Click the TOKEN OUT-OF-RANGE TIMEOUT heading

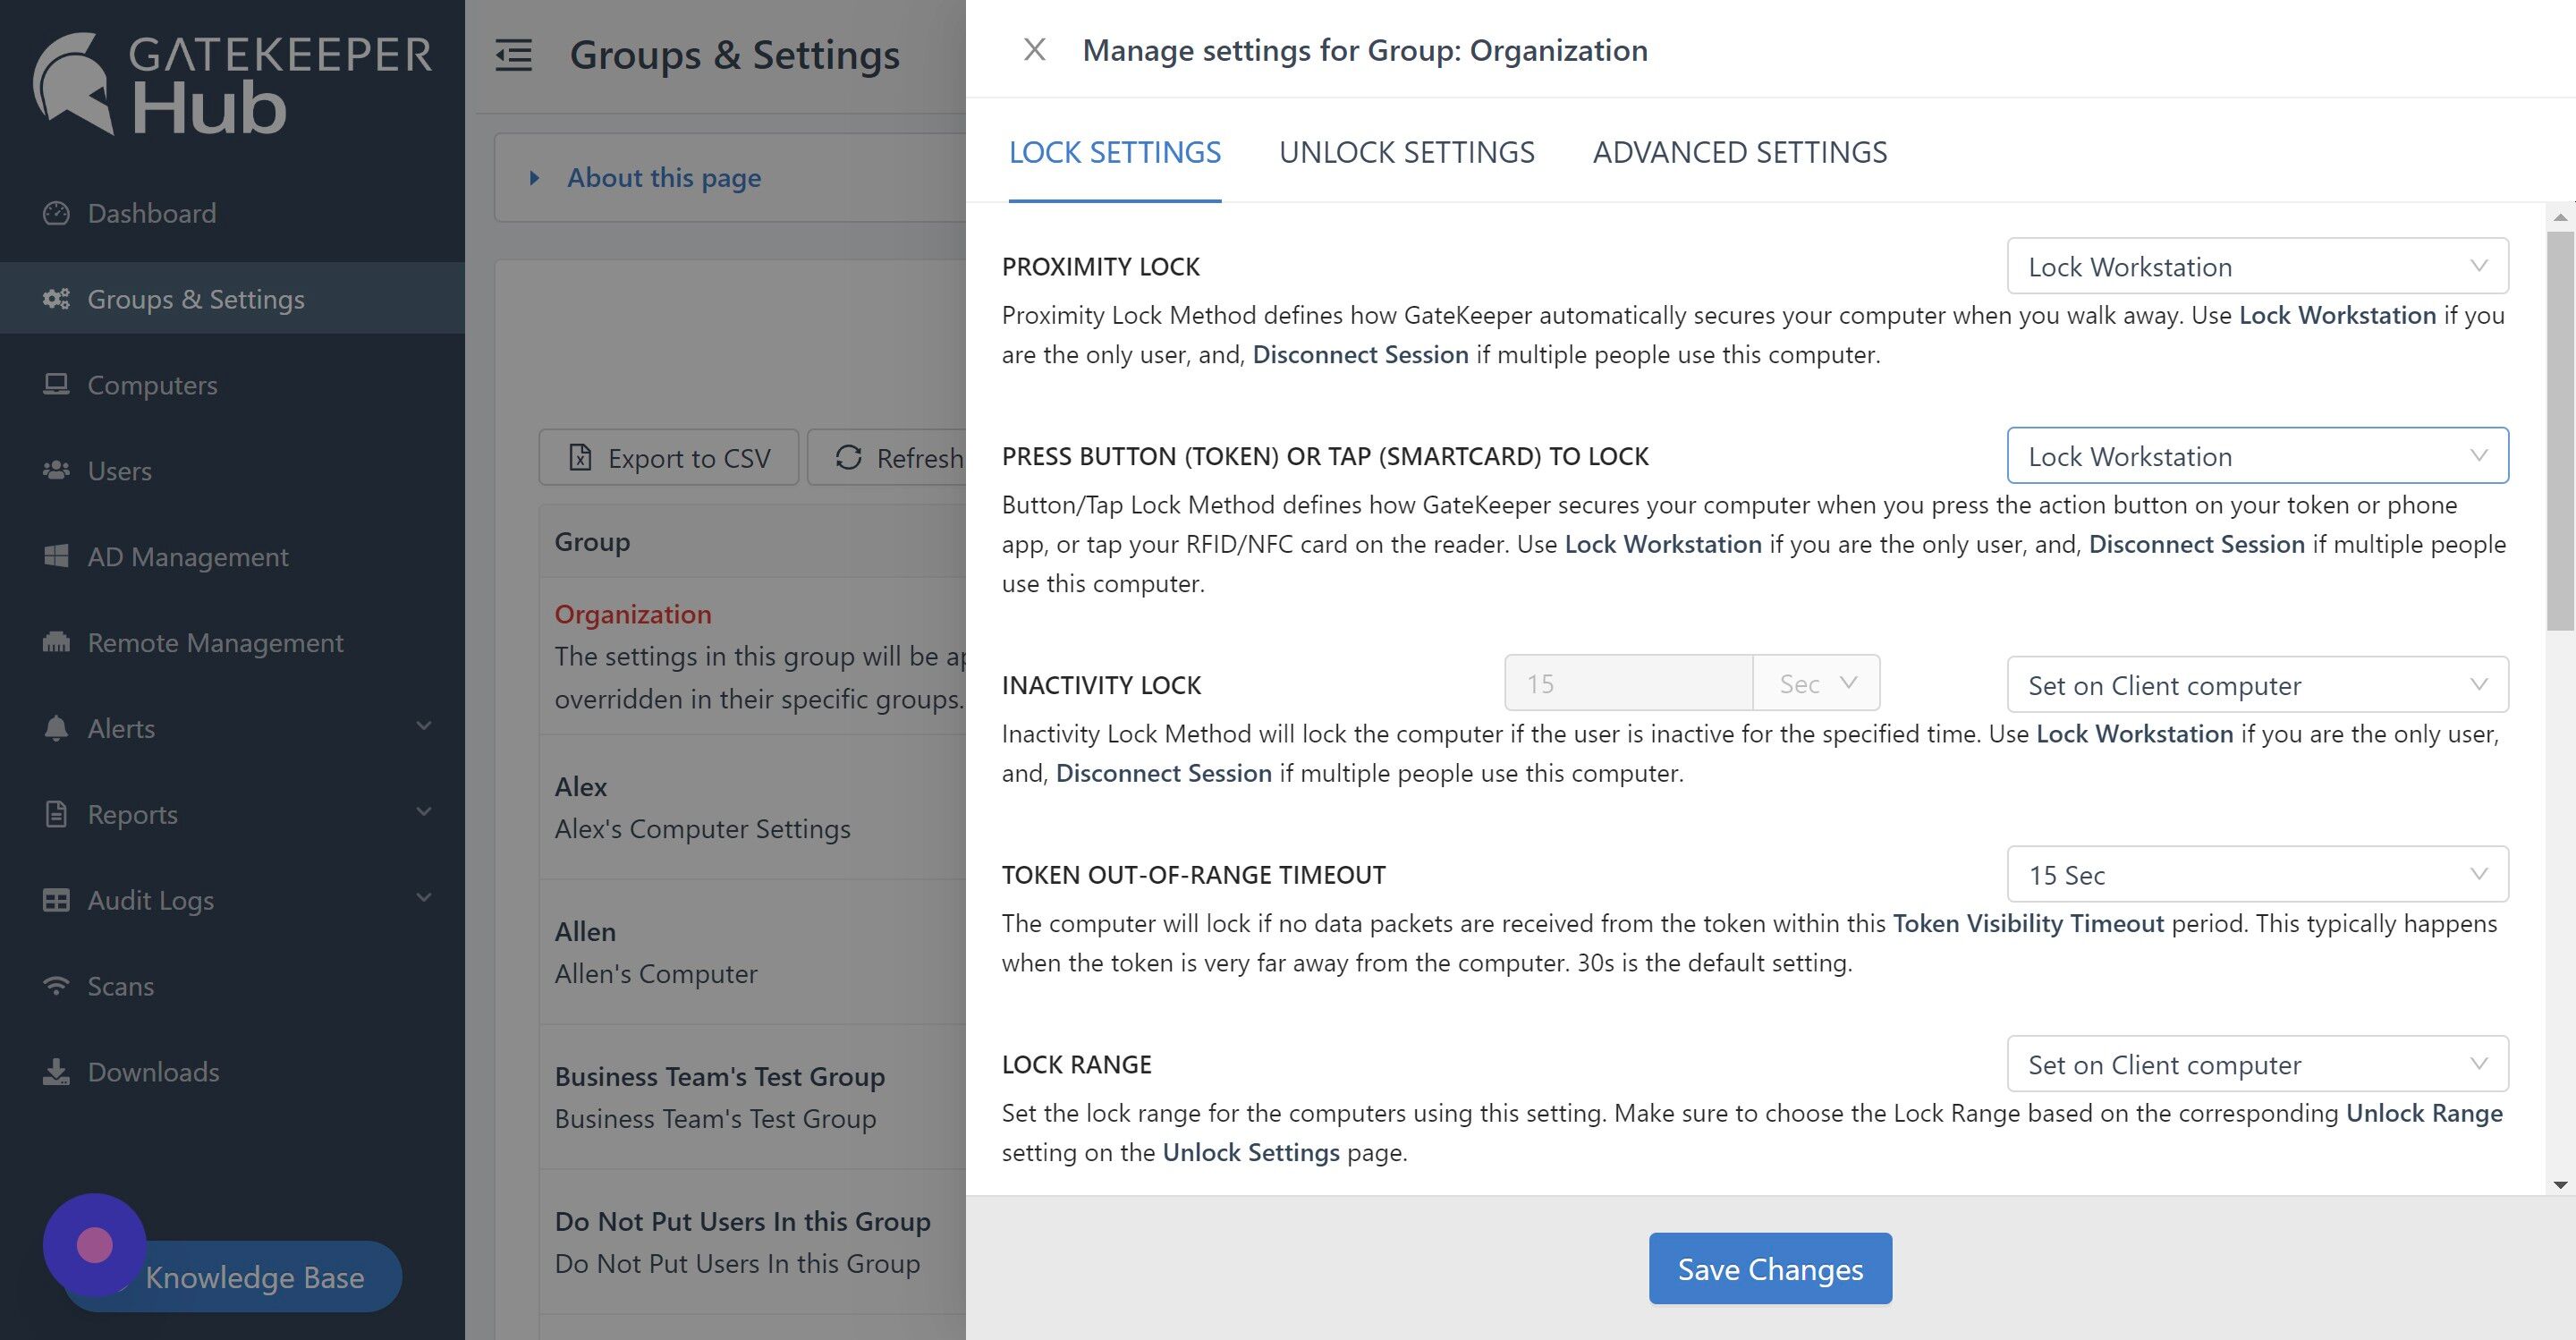coord(1193,875)
